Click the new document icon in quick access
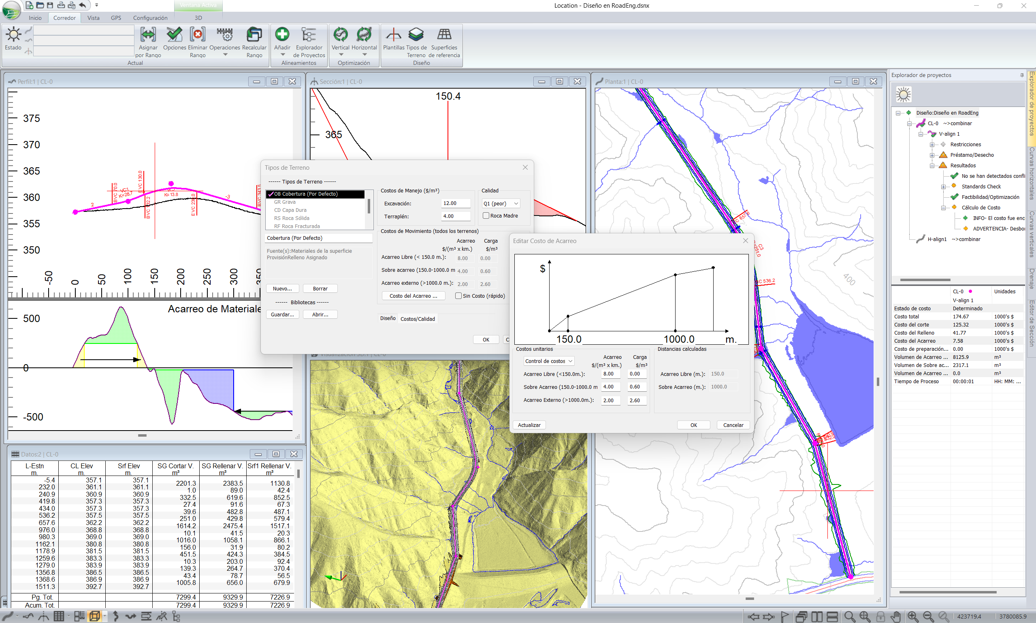The image size is (1036, 623). point(30,5)
